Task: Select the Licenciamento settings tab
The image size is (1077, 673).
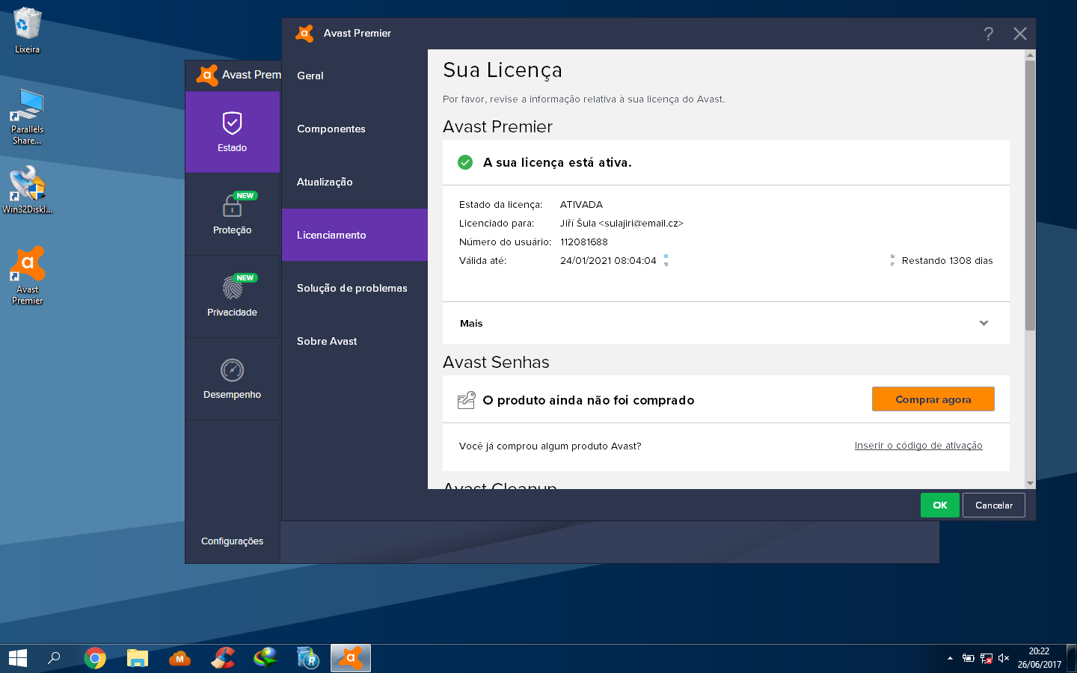Action: pyautogui.click(x=355, y=235)
